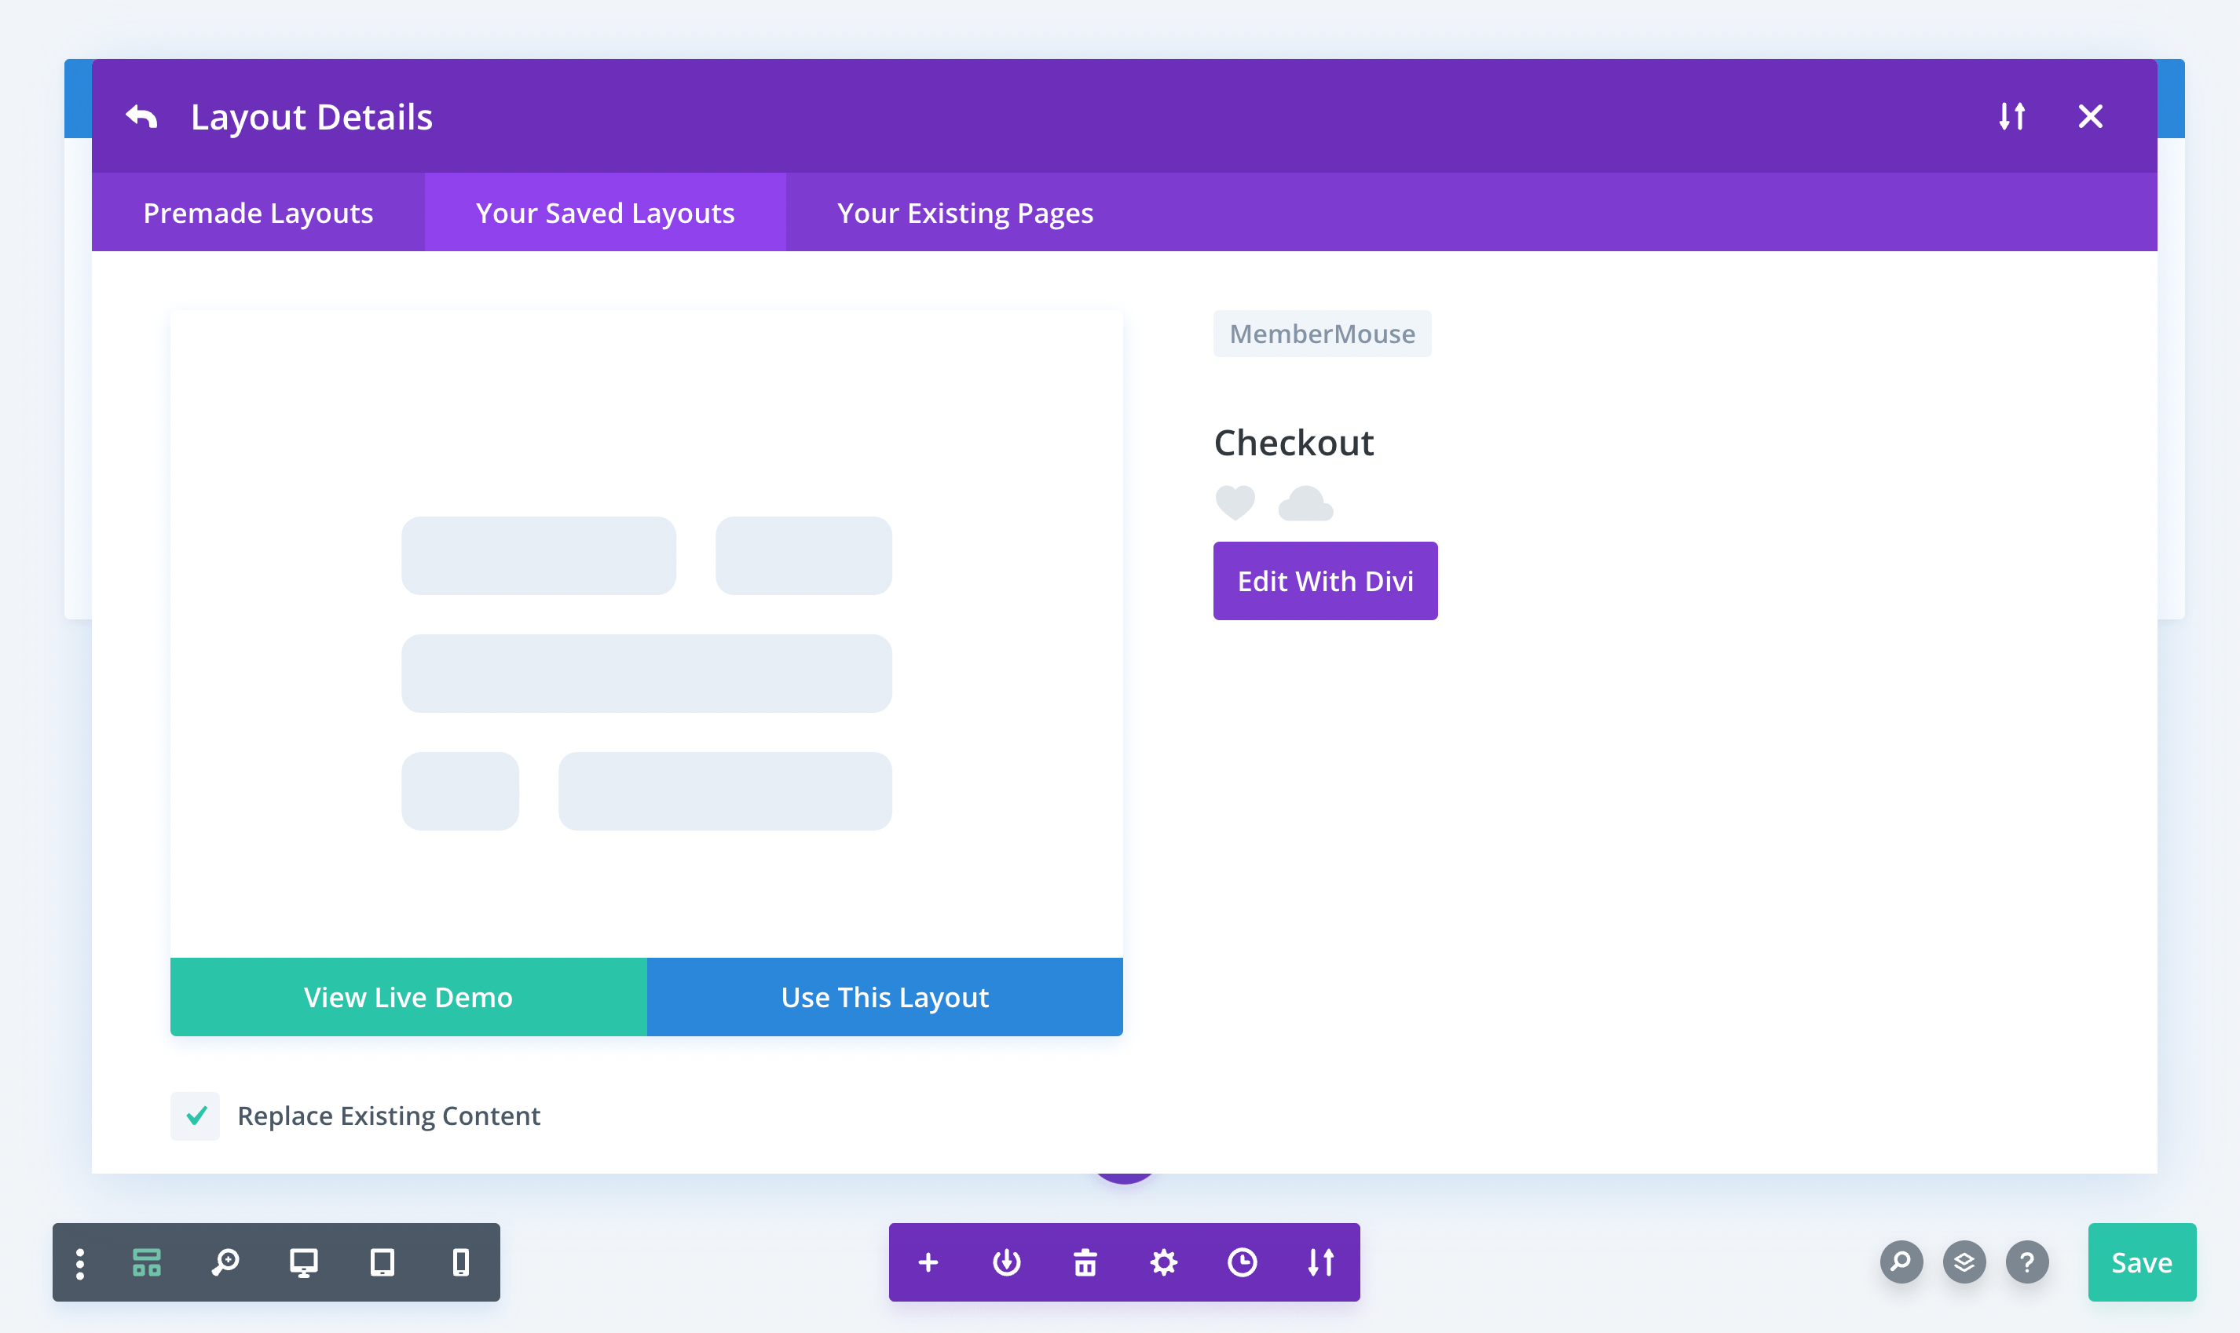Click the back arrow icon
The image size is (2240, 1333).
(x=141, y=115)
